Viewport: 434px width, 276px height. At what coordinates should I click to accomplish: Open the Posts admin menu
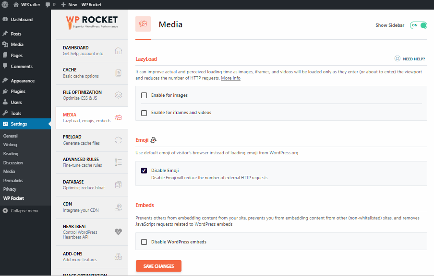[25, 34]
